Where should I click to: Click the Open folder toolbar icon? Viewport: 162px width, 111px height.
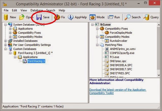pyautogui.click(x=22, y=17)
